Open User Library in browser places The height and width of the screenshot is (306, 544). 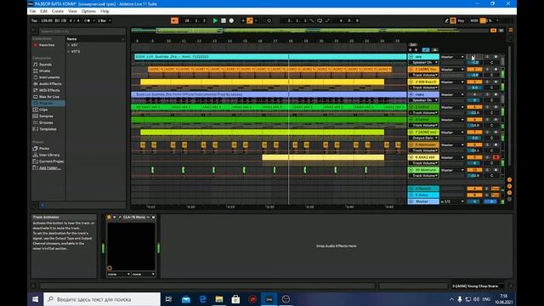tap(49, 155)
